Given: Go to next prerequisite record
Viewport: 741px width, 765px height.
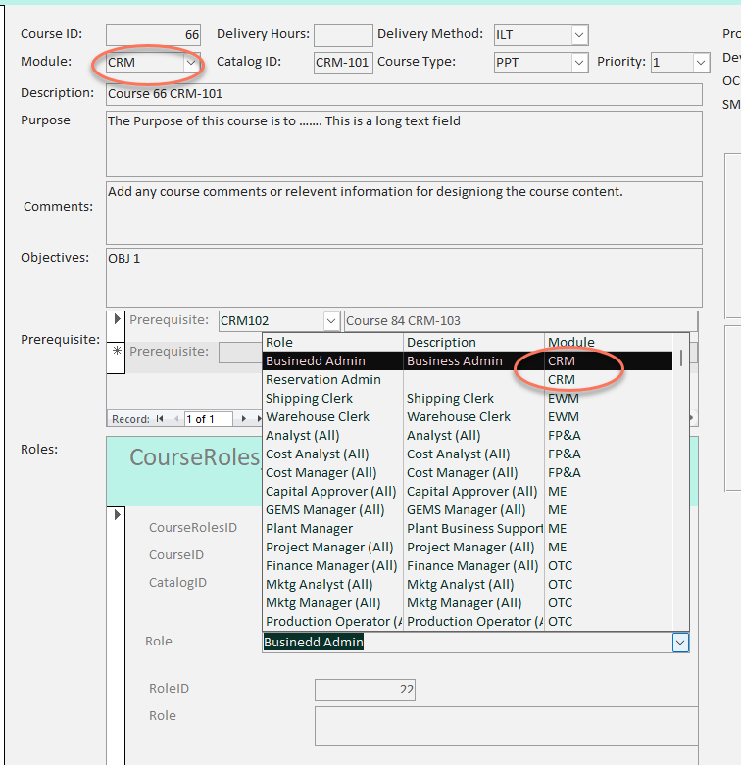Looking at the screenshot, I should tap(243, 419).
